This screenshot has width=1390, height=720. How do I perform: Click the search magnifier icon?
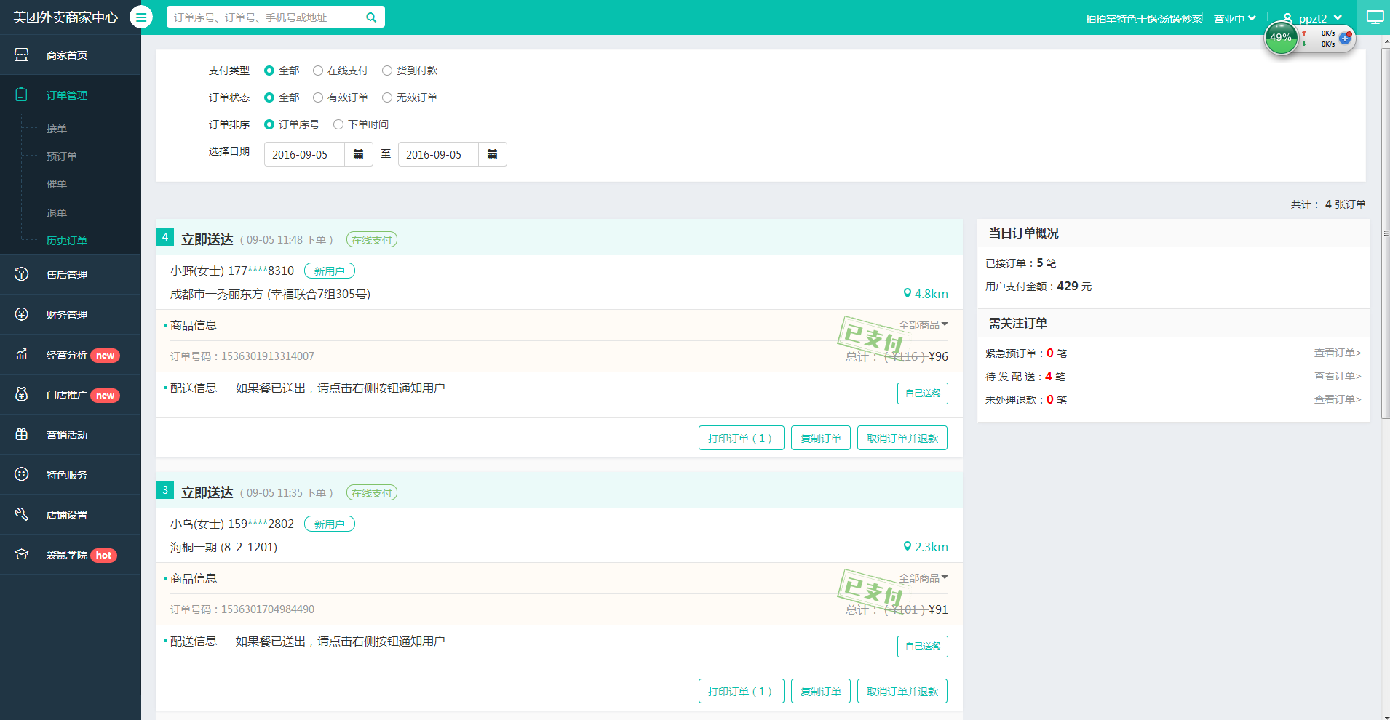(371, 17)
